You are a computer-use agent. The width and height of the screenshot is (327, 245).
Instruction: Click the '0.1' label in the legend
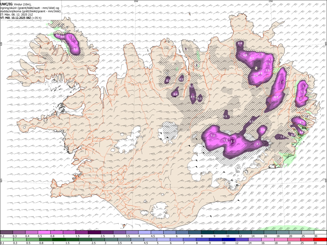[x=2, y=243]
